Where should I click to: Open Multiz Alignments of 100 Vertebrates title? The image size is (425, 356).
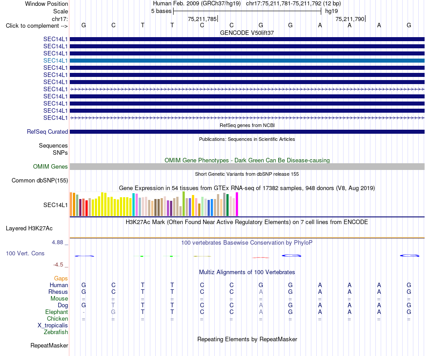click(247, 272)
